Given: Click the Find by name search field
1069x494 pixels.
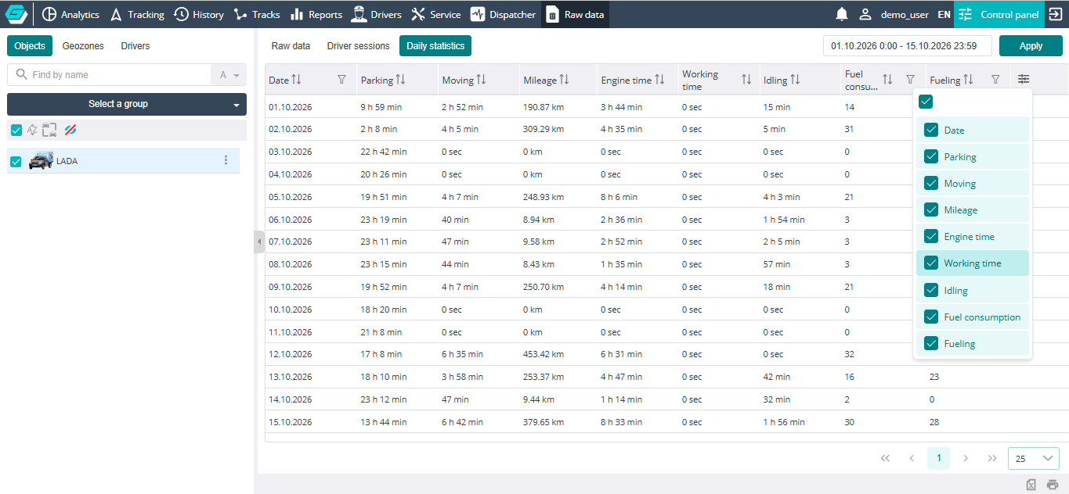Looking at the screenshot, I should pos(109,75).
